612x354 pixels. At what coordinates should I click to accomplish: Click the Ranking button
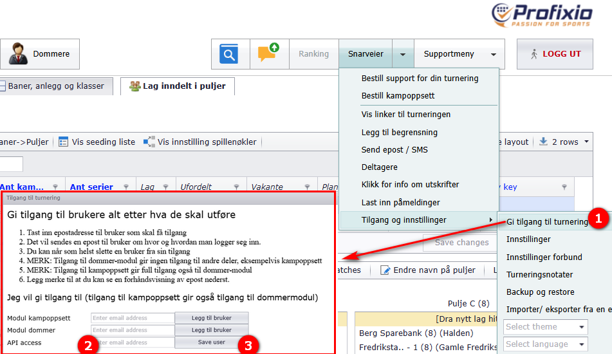point(314,54)
